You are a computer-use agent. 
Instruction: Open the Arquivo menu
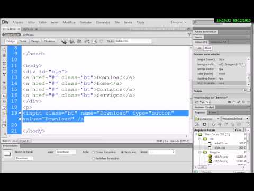tap(18, 22)
